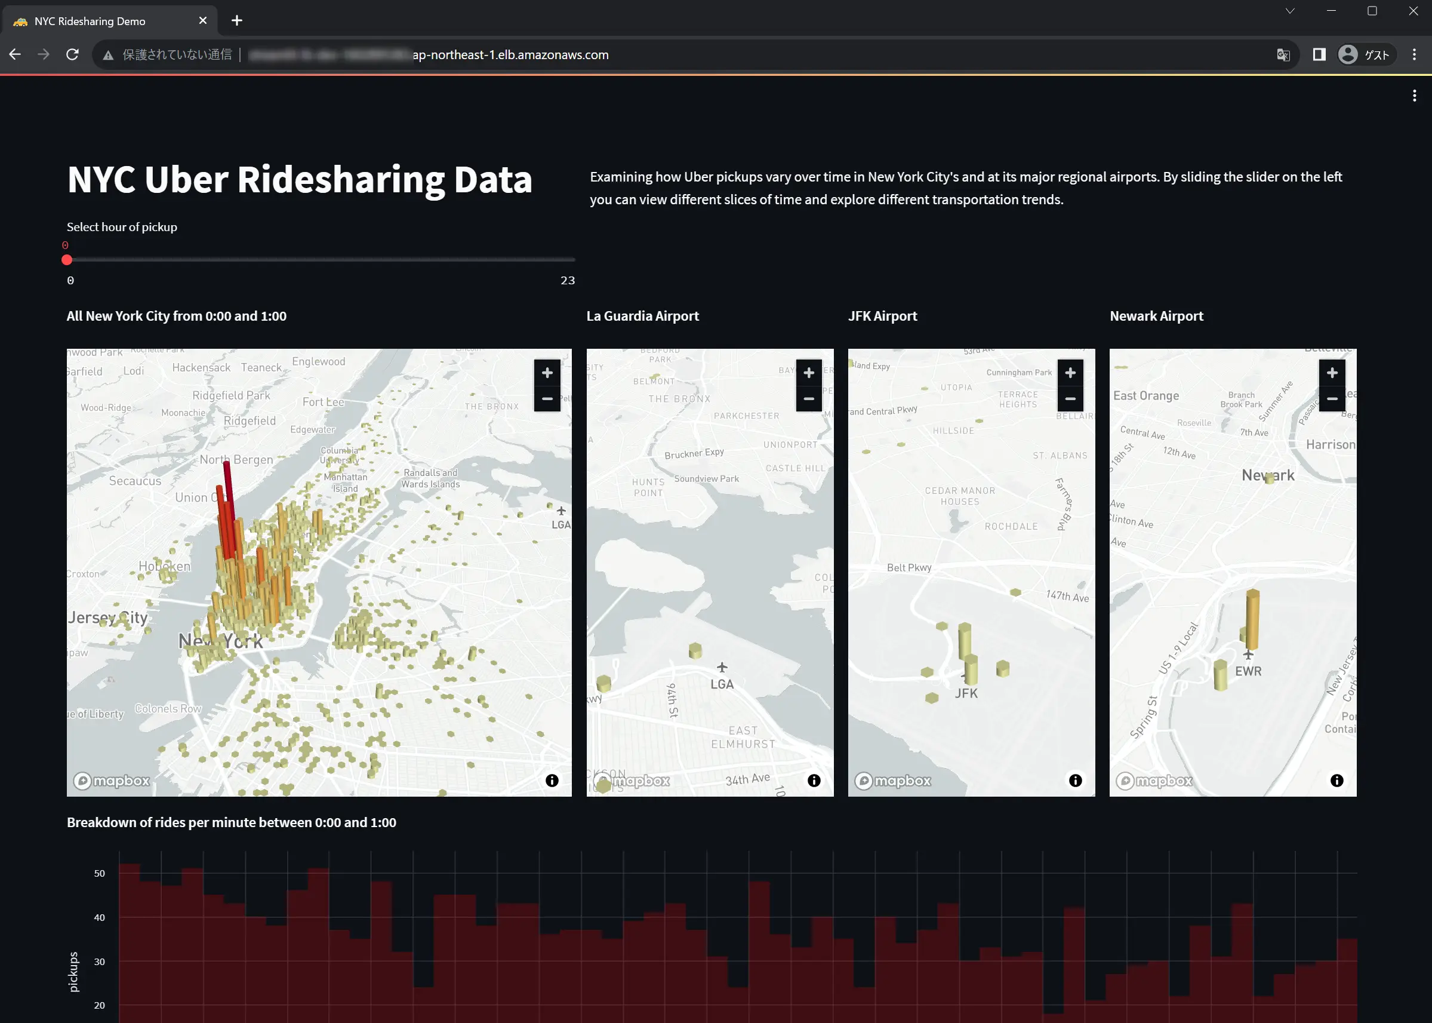
Task: Zoom in on the JFK Airport map
Action: click(1070, 372)
